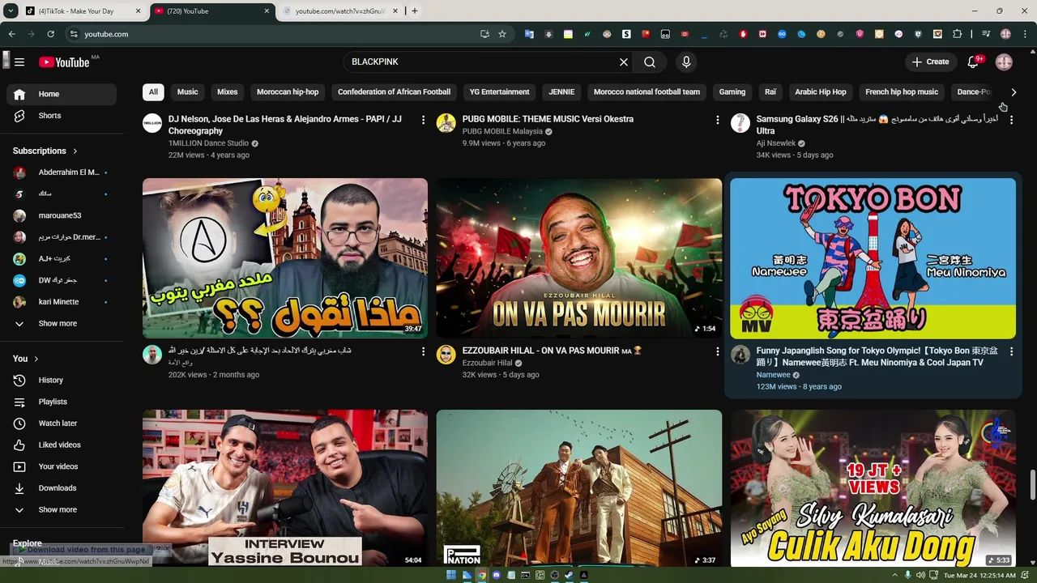Viewport: 1037px width, 583px height.
Task: Open the Confederation of African Football chip
Action: 394,92
